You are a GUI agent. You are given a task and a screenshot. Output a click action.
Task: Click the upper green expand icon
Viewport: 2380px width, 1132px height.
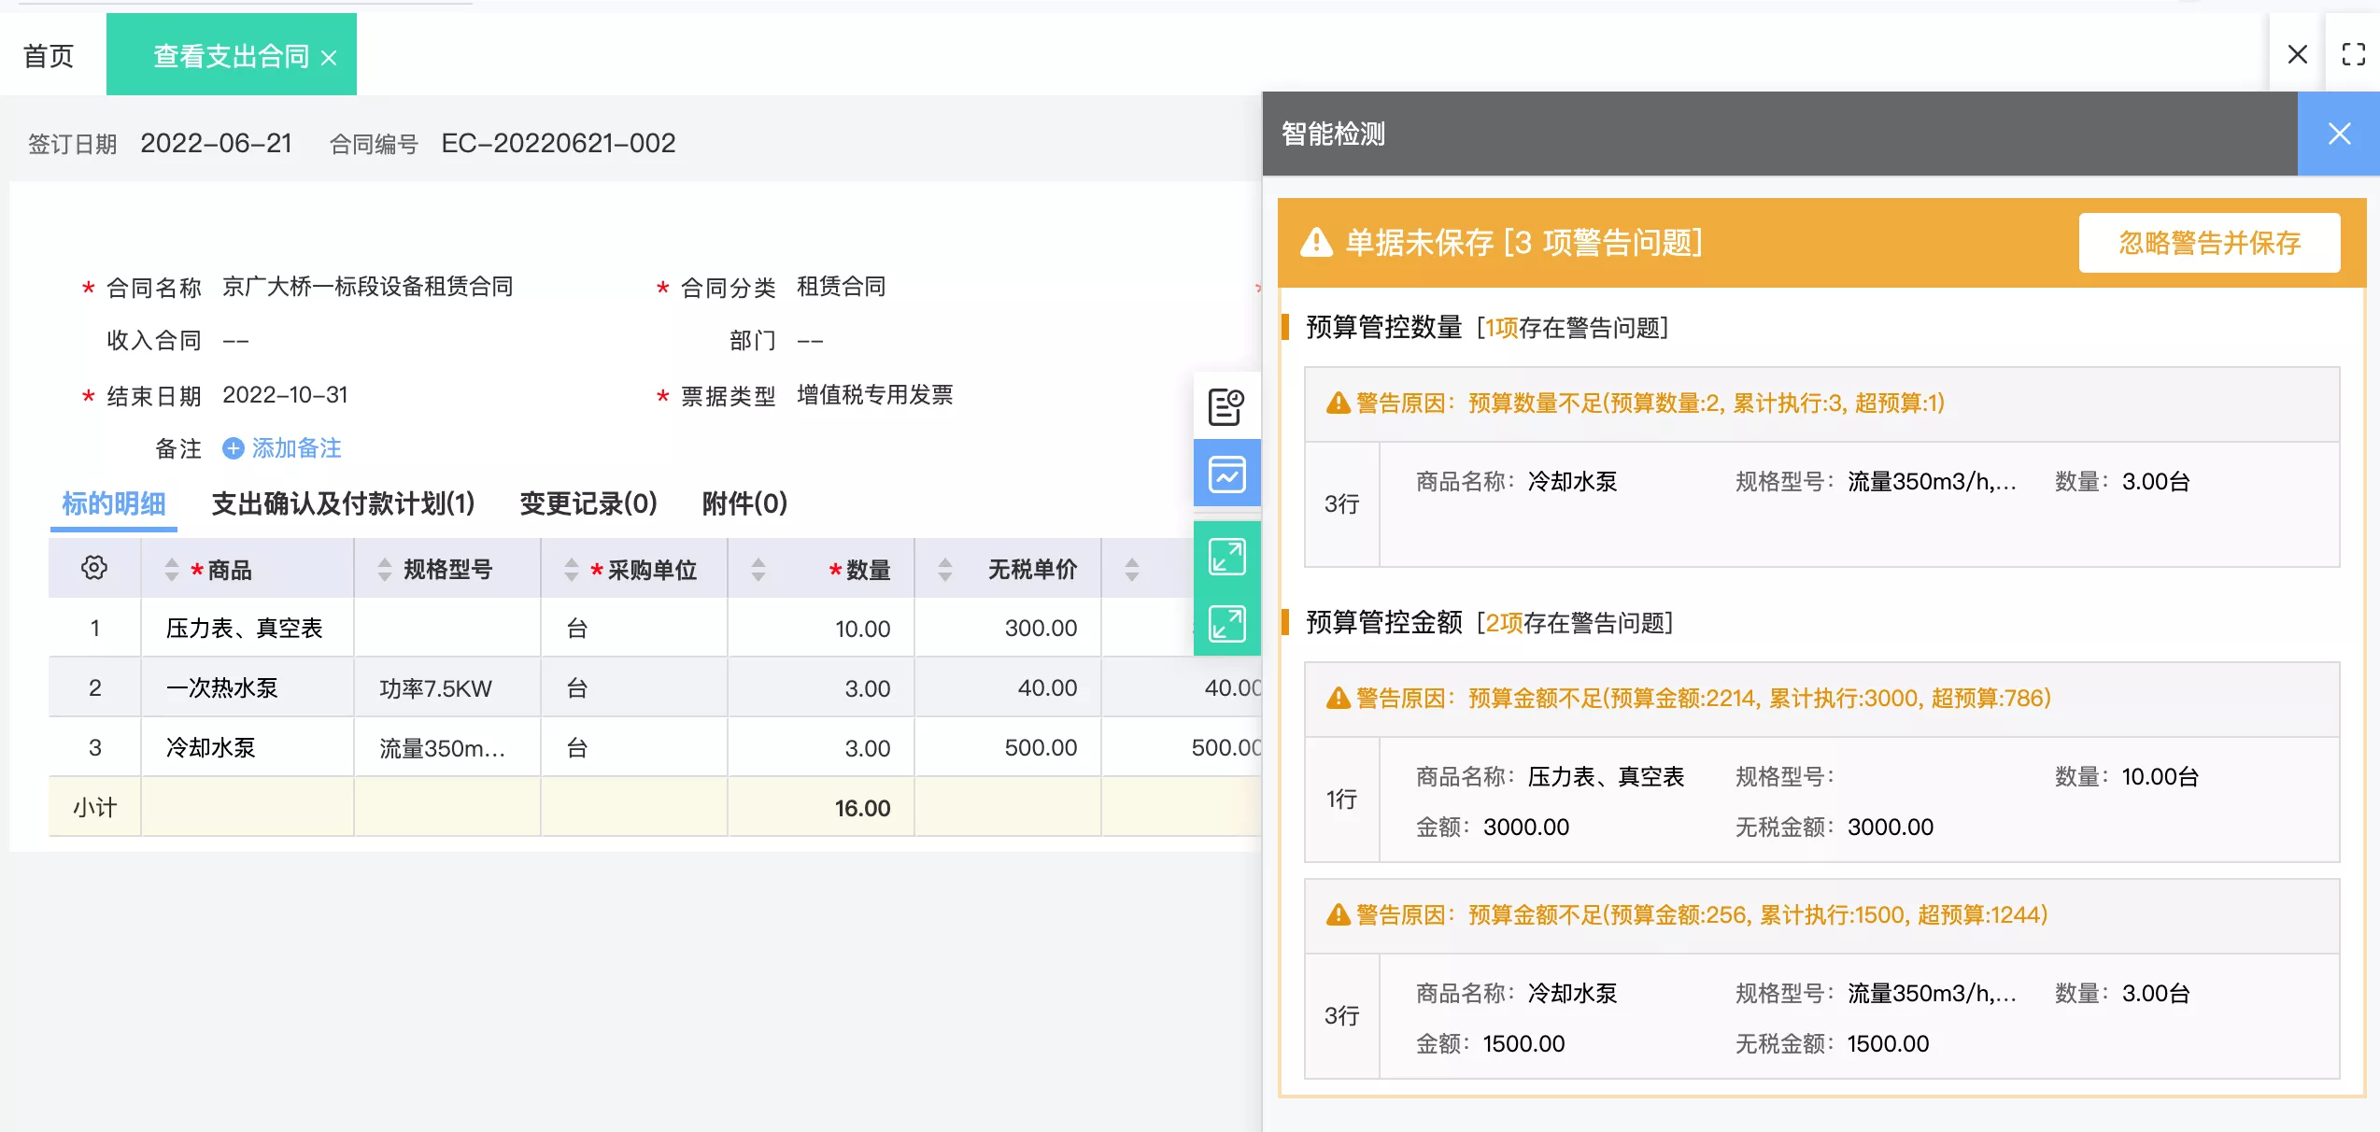tap(1226, 557)
